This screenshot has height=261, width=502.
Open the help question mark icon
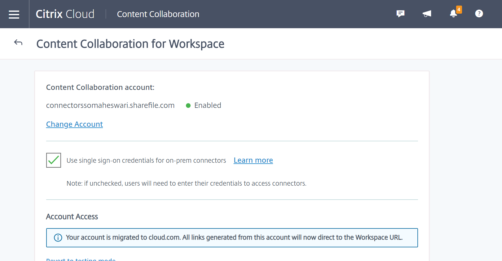(479, 14)
